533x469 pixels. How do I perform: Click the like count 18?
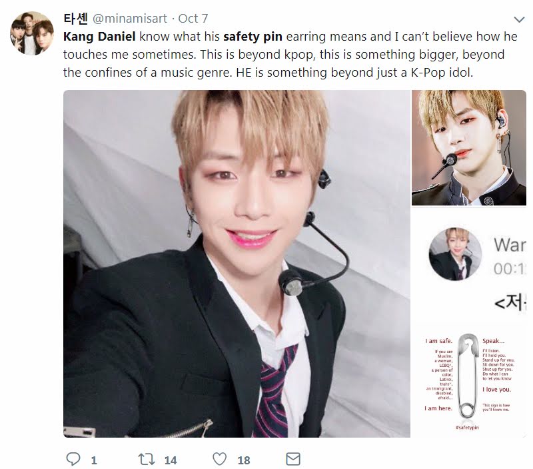click(x=244, y=460)
